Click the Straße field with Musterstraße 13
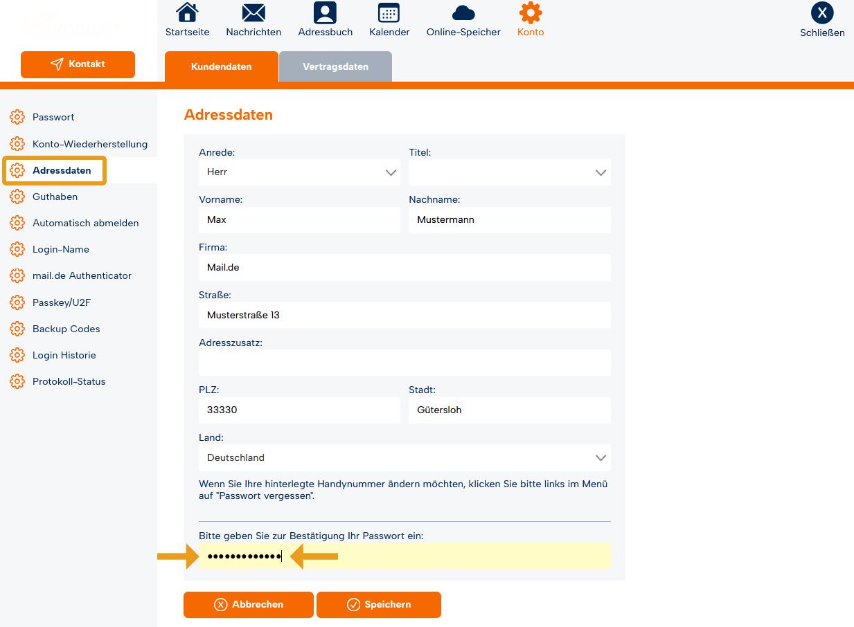 (x=404, y=315)
